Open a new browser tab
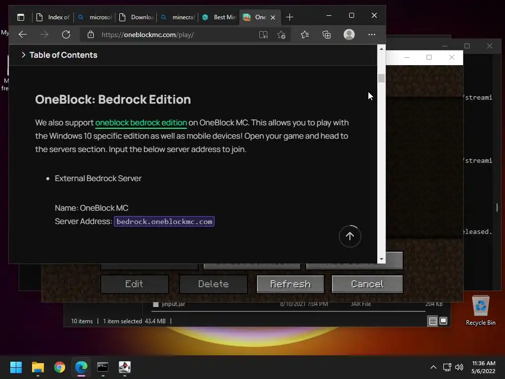 click(289, 17)
